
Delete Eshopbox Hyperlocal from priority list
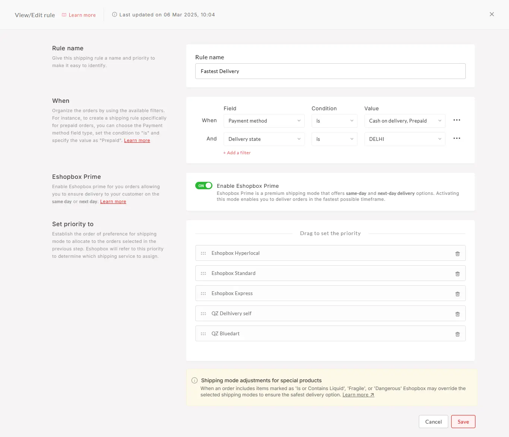pyautogui.click(x=458, y=254)
